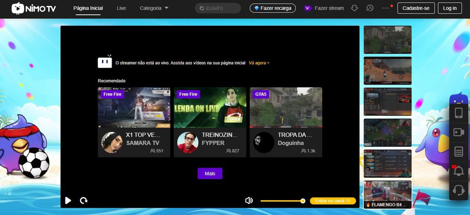This screenshot has height=215, width=470.
Task: Click the FYPPER channel name
Action: [x=213, y=143]
